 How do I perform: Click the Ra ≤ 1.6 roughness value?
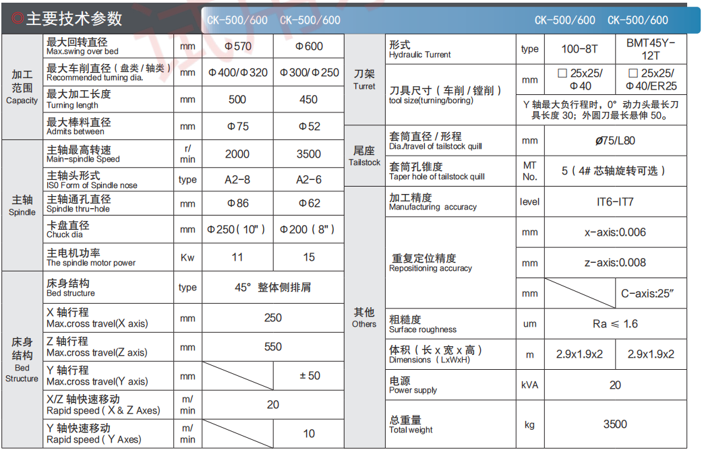click(x=615, y=324)
